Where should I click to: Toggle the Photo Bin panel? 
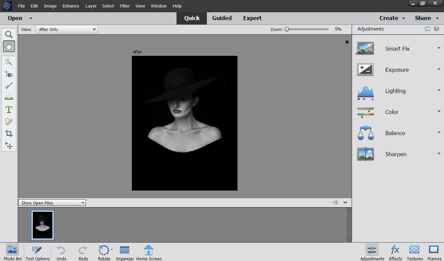(12, 252)
